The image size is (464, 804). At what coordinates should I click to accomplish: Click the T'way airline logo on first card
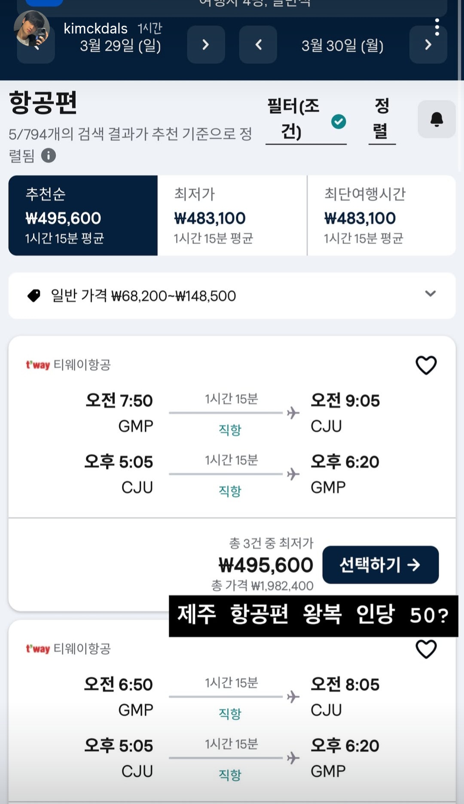pyautogui.click(x=38, y=365)
